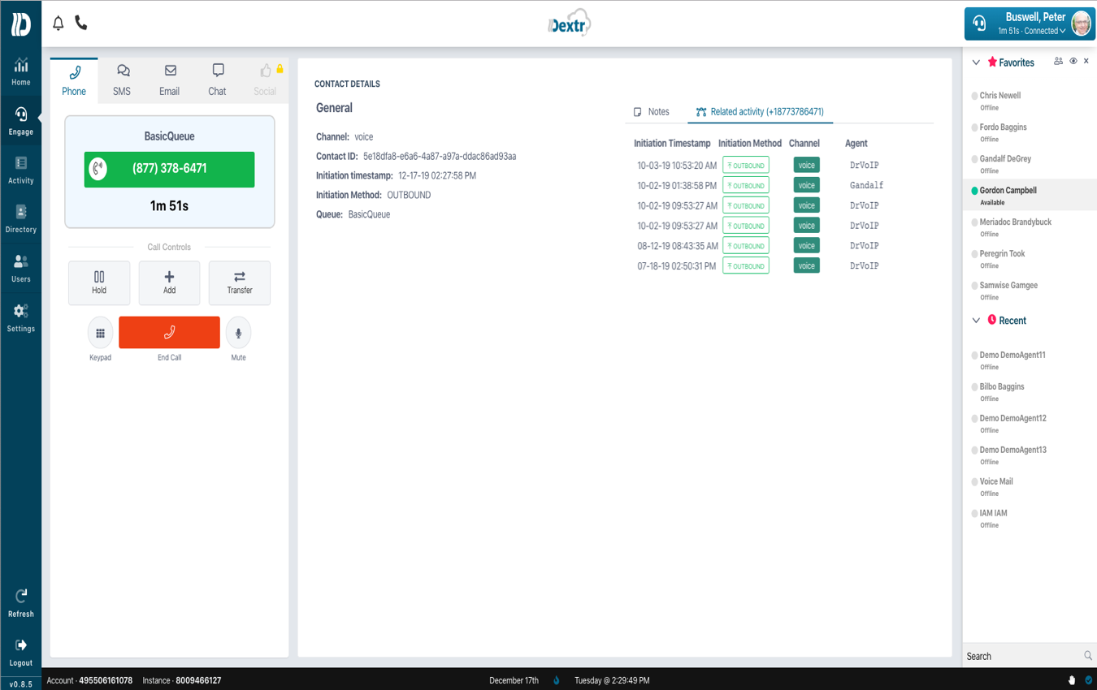Go to Engage in the sidebar
1097x690 pixels.
tap(21, 122)
